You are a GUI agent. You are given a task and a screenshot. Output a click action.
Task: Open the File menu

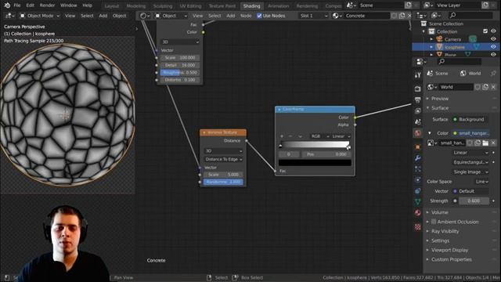tap(17, 5)
